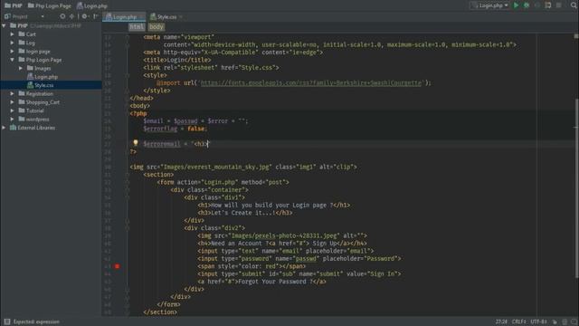
Task: Click Login.php in navigation bar
Action: point(92,5)
